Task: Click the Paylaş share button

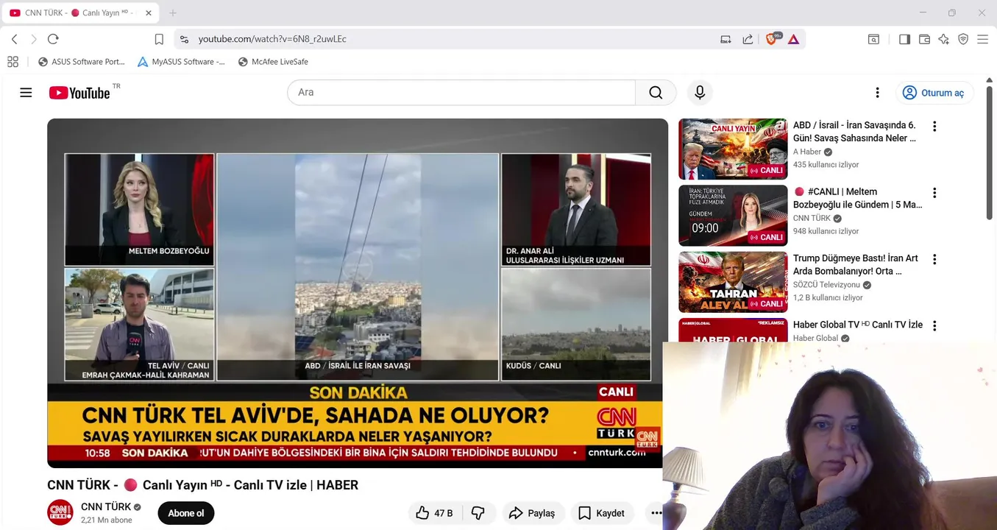Action: [x=533, y=513]
